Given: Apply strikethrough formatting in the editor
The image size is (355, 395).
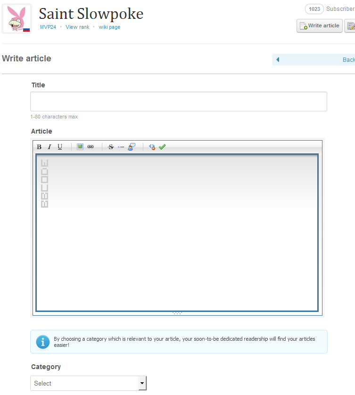Looking at the screenshot, I should 111,147.
